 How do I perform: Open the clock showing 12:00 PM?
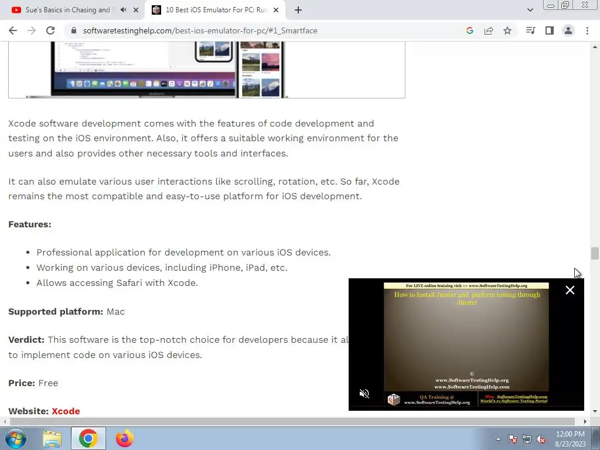570,439
